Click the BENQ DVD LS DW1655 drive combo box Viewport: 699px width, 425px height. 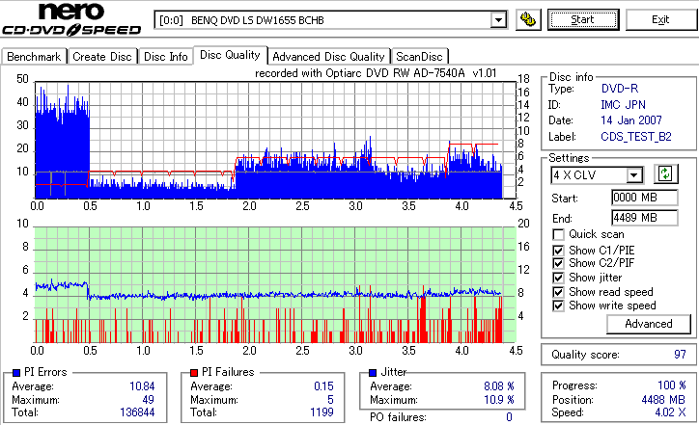click(x=330, y=20)
